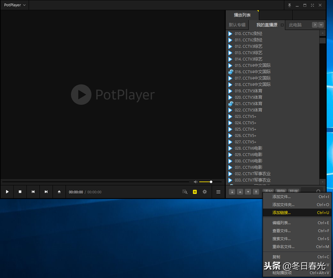
Task: Show more playlist tabs with right chevron
Action: tap(315, 25)
